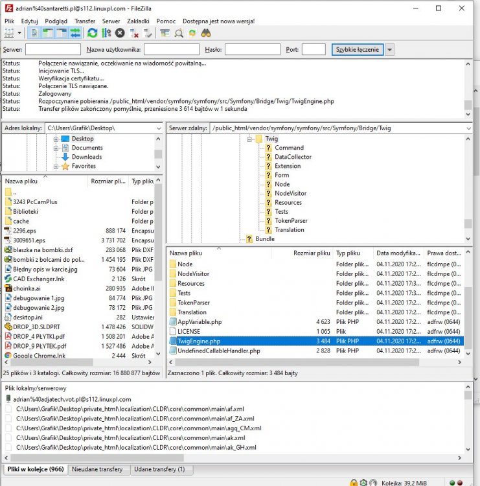Toggle local directory tree view
This screenshot has width=480, height=486.
(x=48, y=33)
